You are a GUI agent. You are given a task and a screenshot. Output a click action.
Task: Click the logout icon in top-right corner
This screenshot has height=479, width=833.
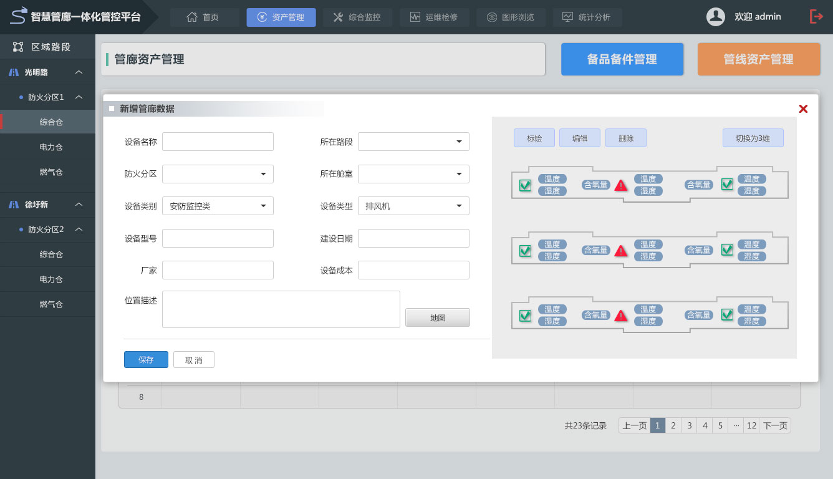[816, 17]
